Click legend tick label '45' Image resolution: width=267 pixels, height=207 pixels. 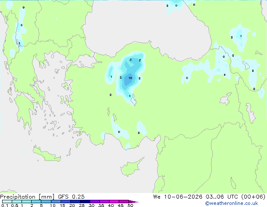[x=120, y=205]
